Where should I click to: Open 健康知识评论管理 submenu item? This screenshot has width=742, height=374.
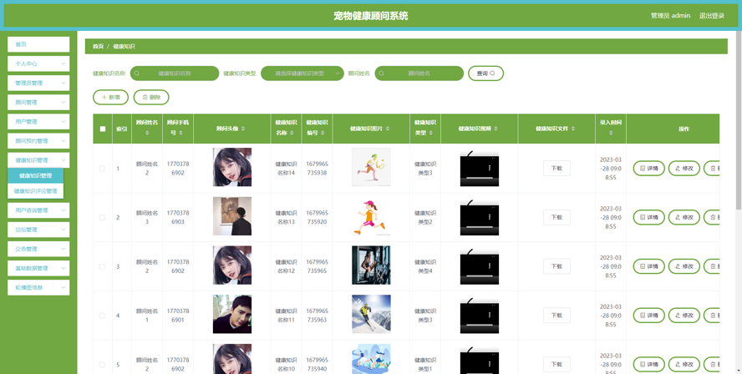[35, 191]
